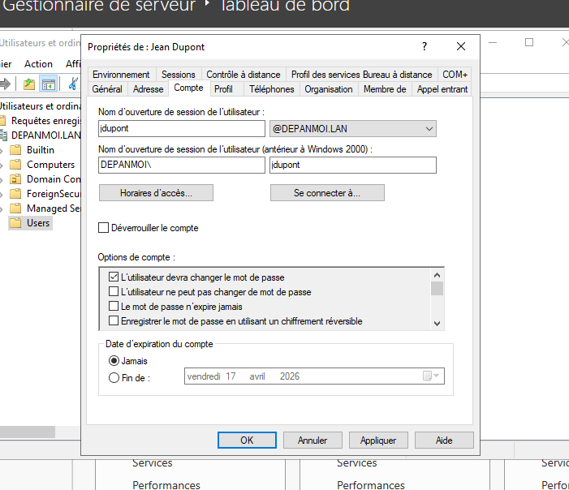
Task: Select the Fin de expiration radio button
Action: click(x=114, y=377)
